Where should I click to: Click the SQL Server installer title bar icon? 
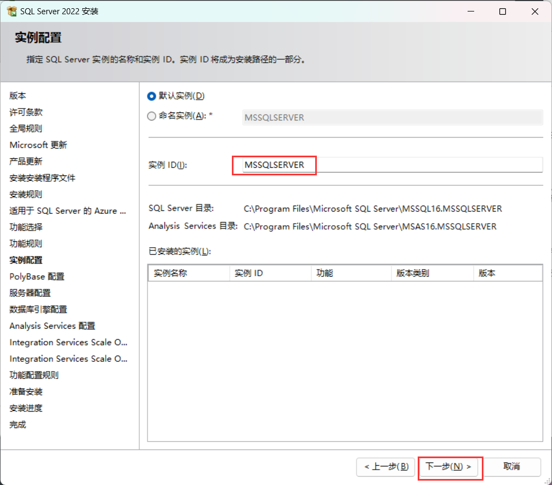pos(12,12)
